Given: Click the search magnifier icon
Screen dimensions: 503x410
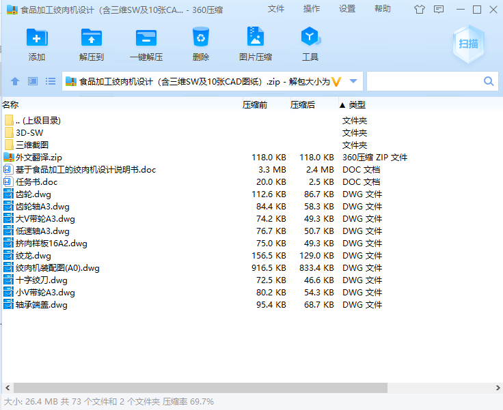Looking at the screenshot, I should (x=489, y=81).
